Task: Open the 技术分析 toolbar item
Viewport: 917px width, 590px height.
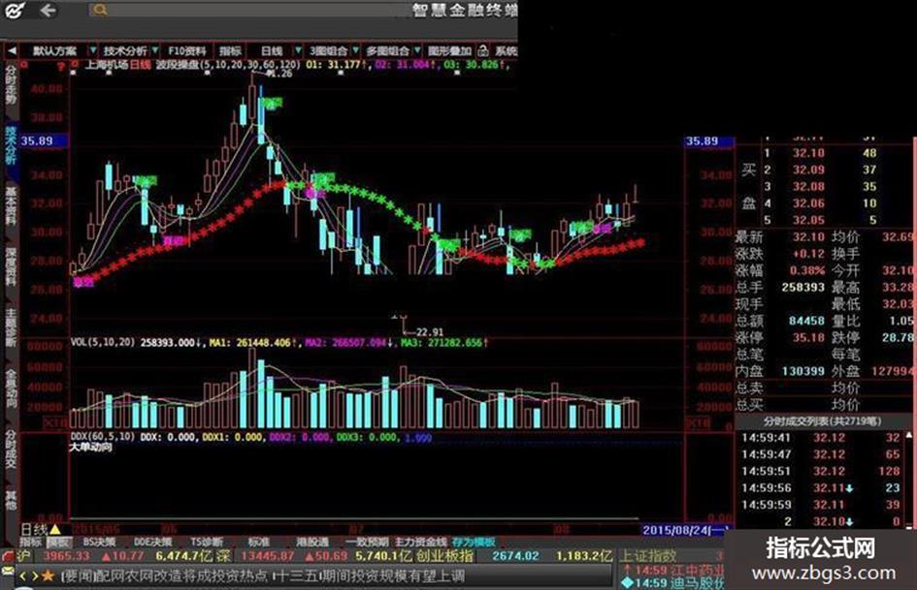Action: [124, 50]
